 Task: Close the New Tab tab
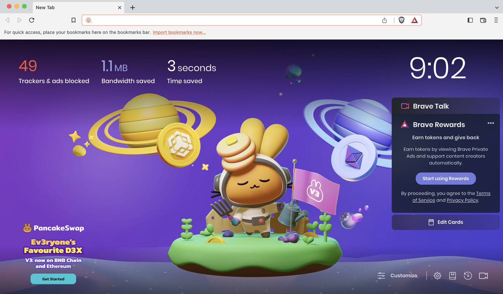point(120,7)
